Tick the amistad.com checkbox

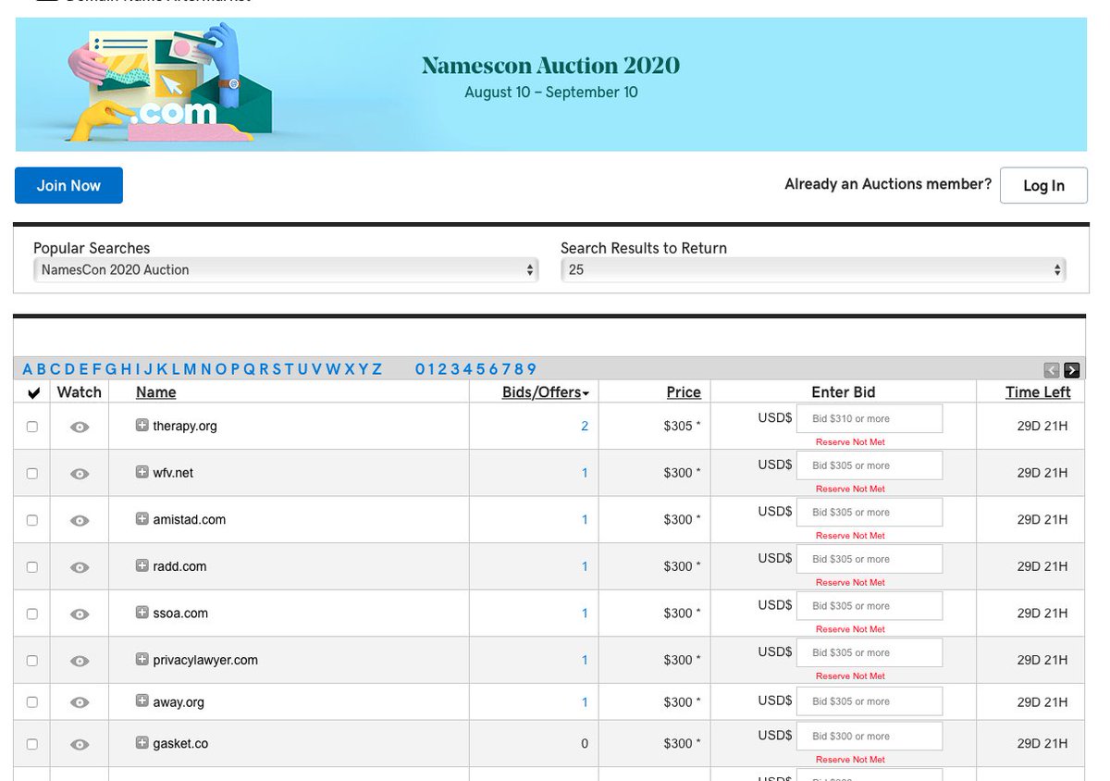coord(32,520)
